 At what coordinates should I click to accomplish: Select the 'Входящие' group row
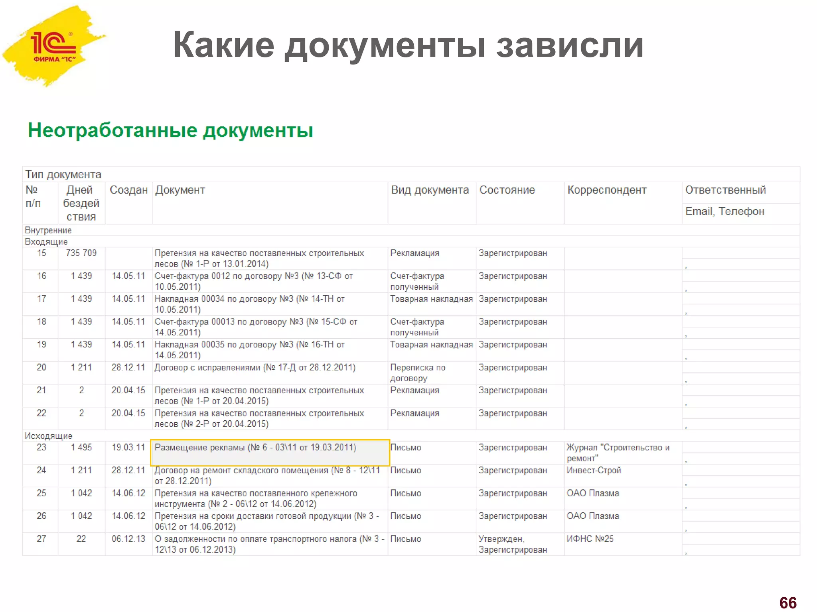click(x=411, y=241)
